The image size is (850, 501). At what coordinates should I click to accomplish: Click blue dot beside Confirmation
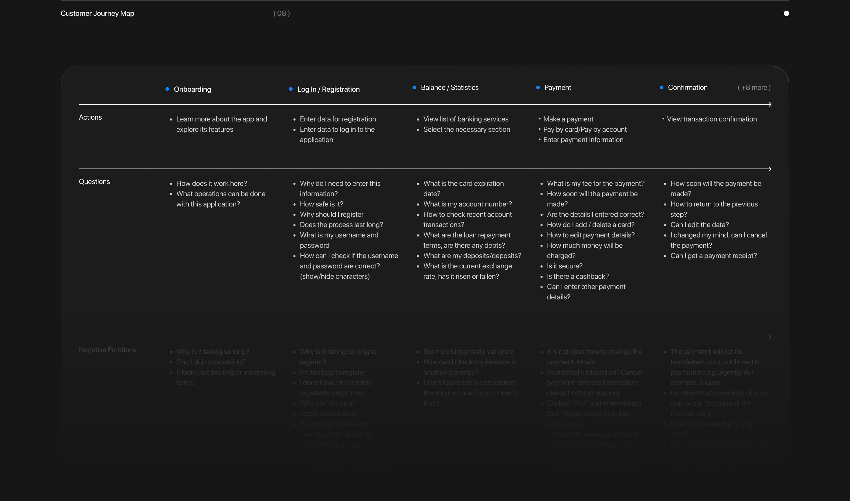click(x=661, y=87)
